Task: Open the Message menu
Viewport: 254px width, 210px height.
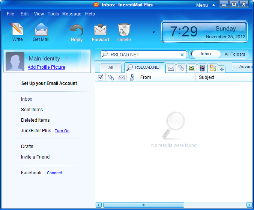Action: coord(72,14)
